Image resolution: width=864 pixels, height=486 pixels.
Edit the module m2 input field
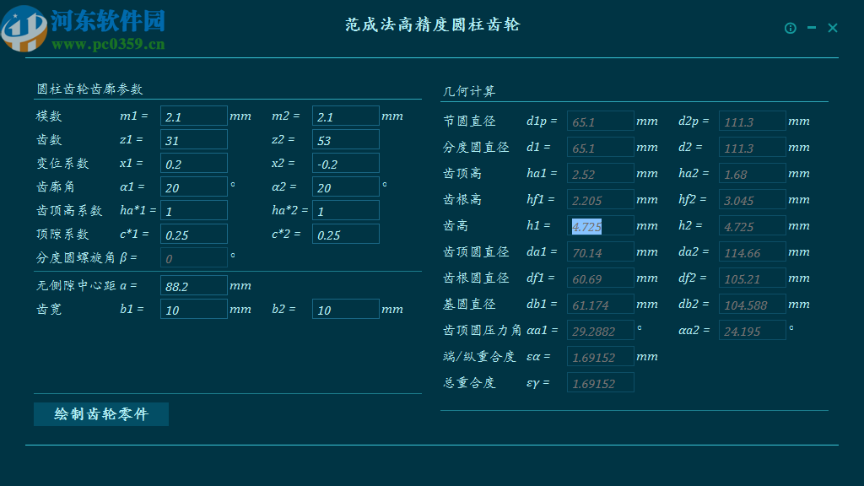(345, 116)
